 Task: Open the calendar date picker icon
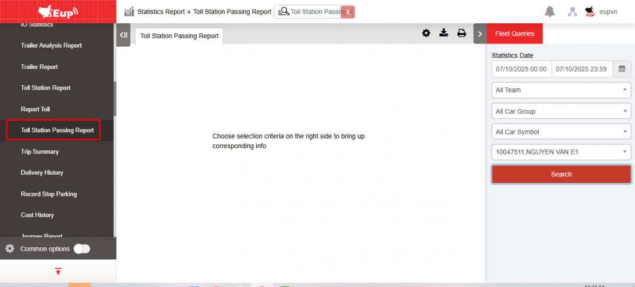pyautogui.click(x=622, y=69)
